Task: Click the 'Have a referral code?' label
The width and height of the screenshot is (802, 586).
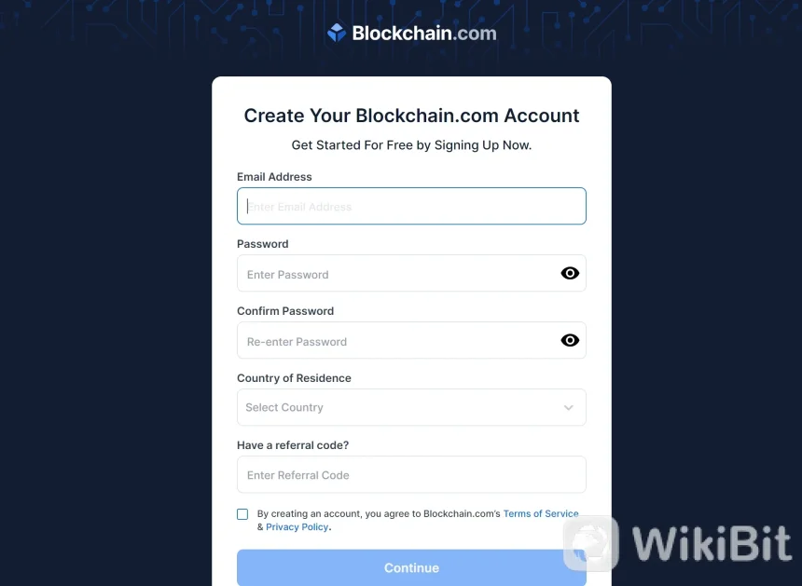Action: pyautogui.click(x=293, y=445)
